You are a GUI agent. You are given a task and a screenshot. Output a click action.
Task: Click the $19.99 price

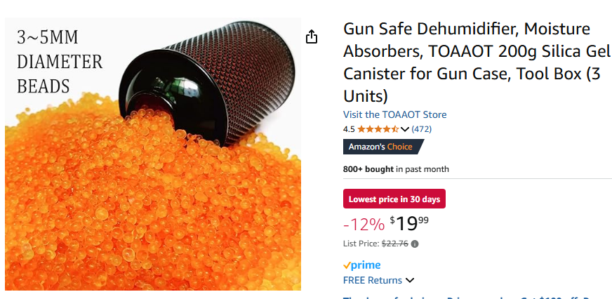(409, 223)
